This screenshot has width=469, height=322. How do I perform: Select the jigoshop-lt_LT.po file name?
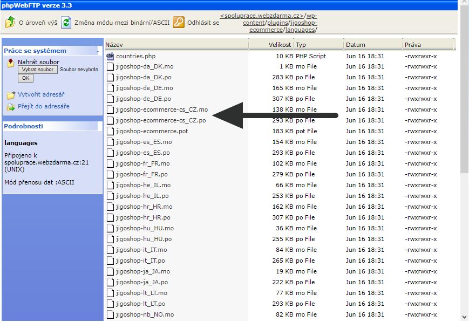pyautogui.click(x=140, y=304)
